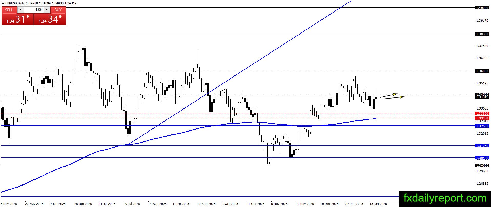
Task: Increase lot volume with the up arrow
Action: 47,10
